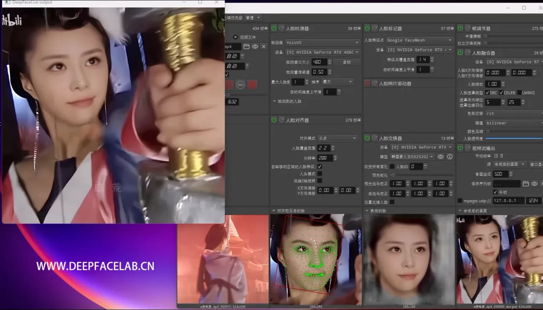Screen dimensions: 543x310
Task: Enable LMRKS face mask checkbox
Action: (519, 93)
